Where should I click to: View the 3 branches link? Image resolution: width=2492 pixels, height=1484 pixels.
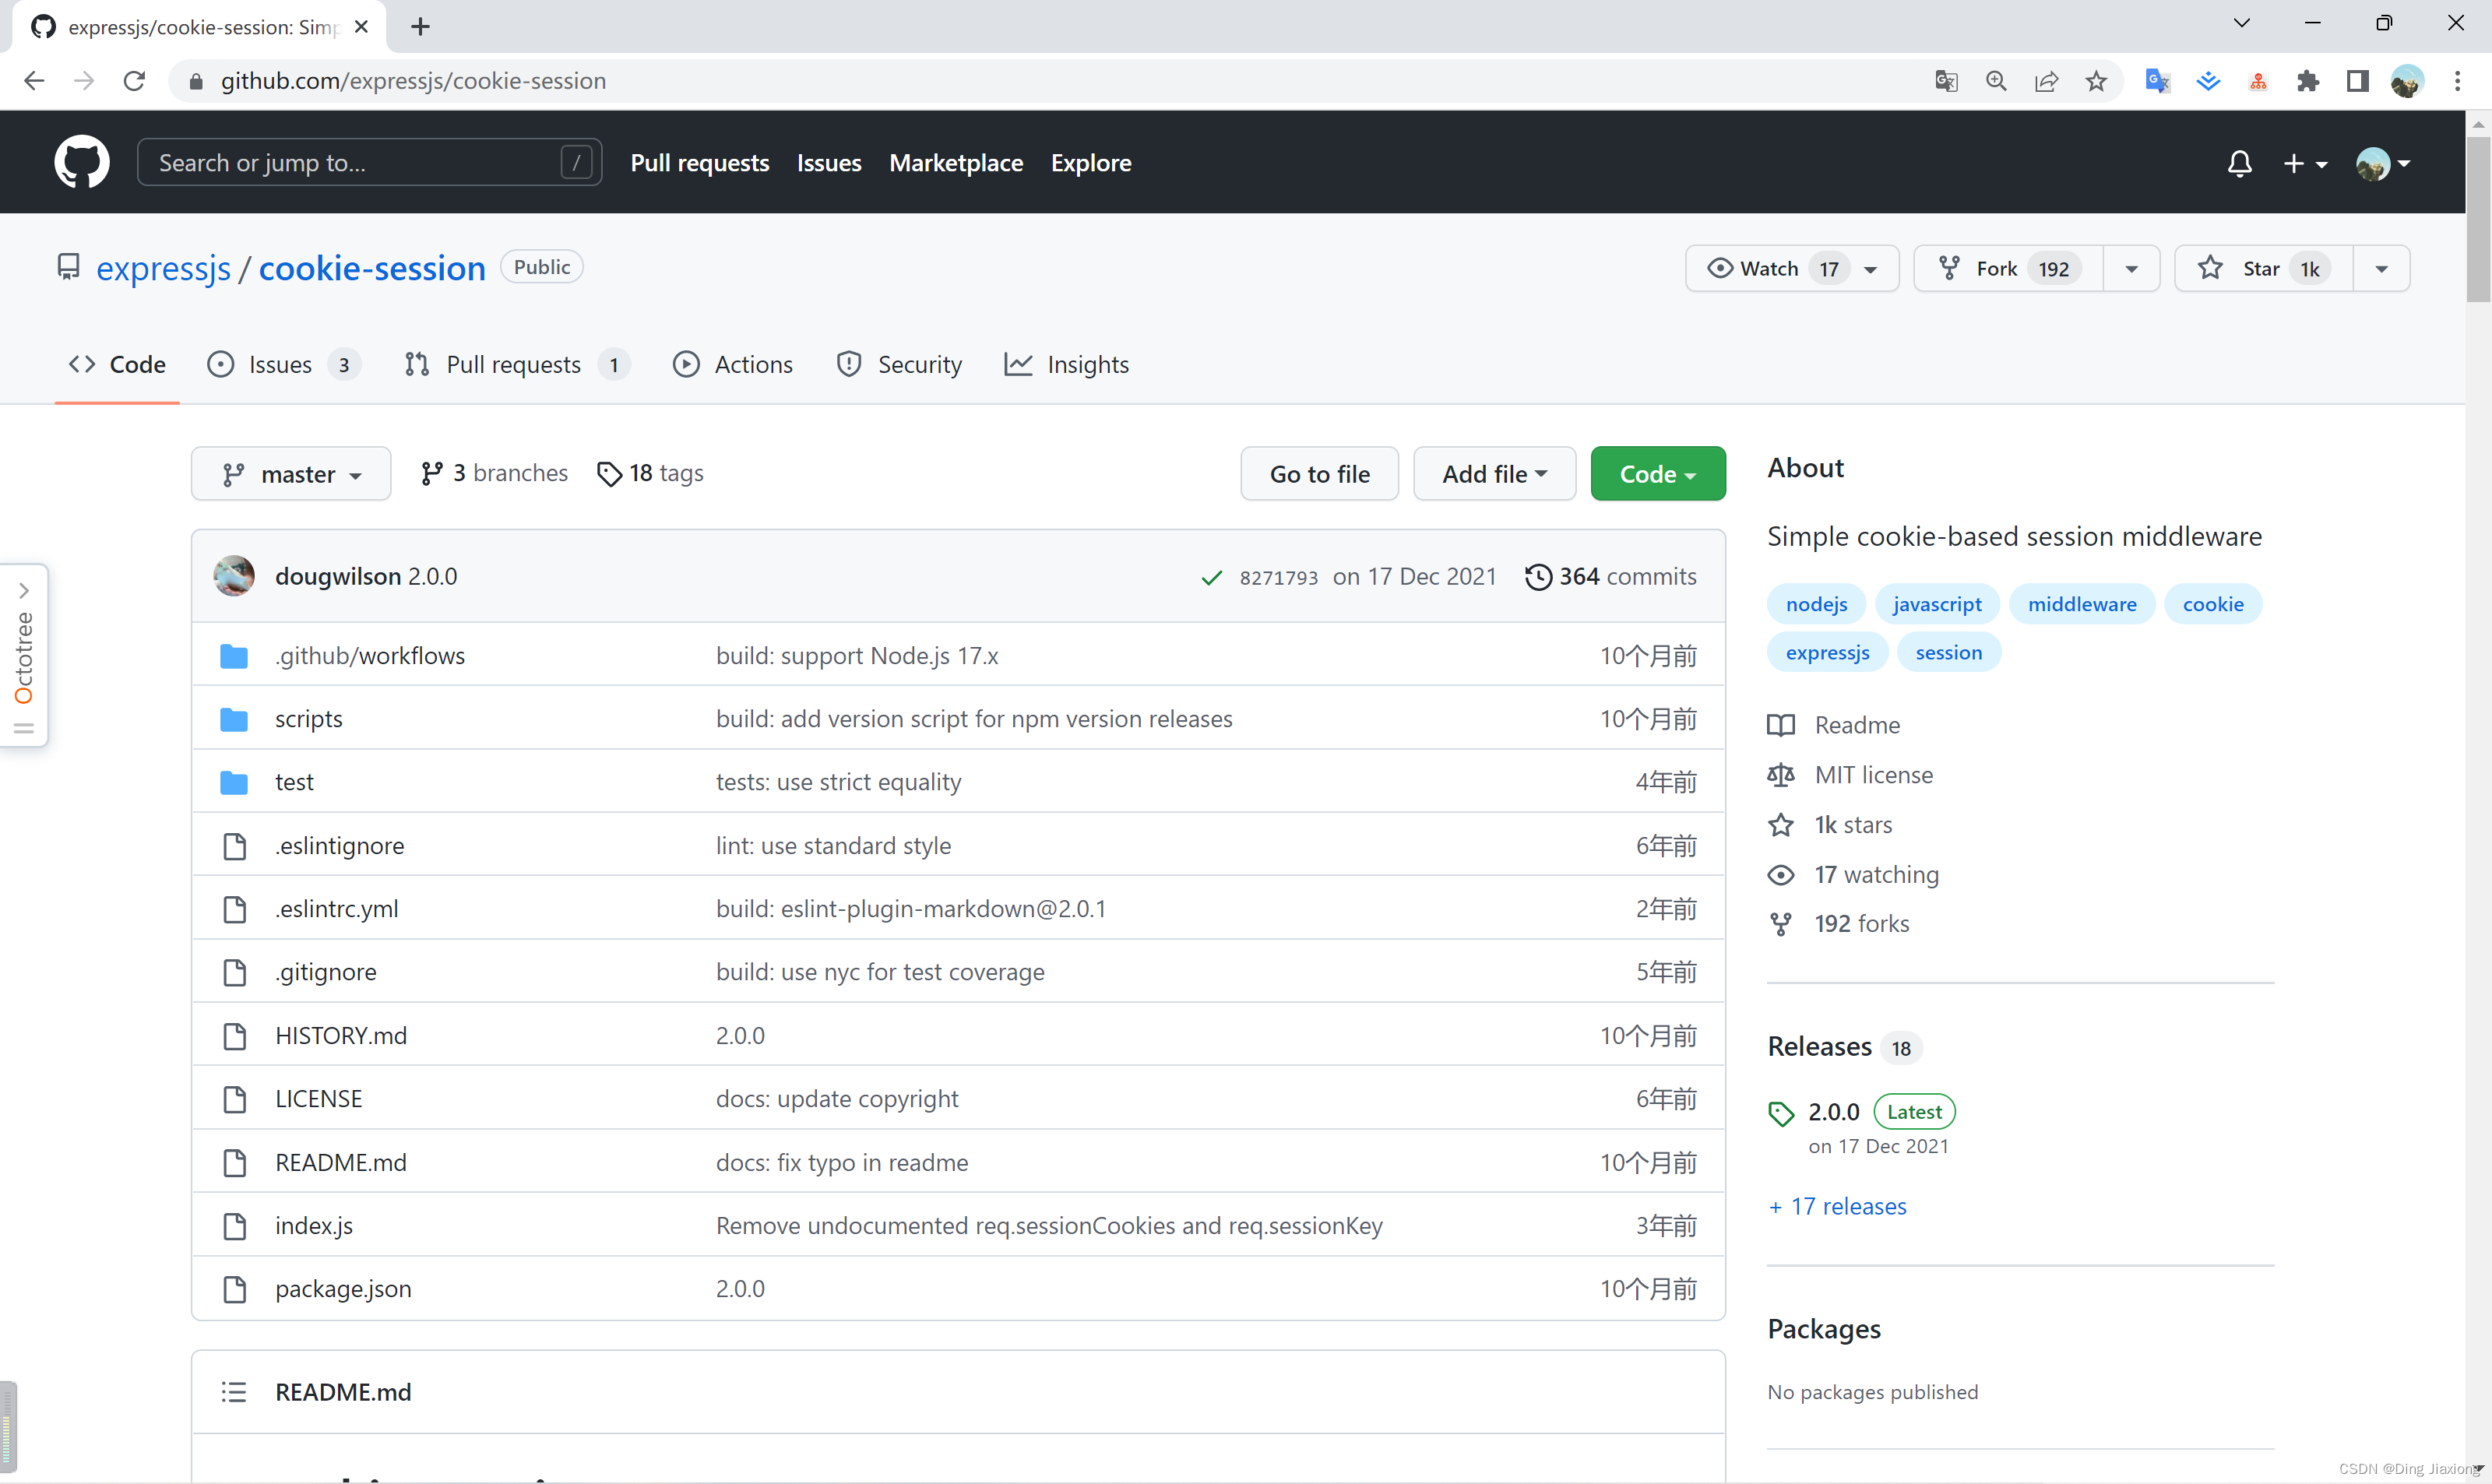coord(494,473)
